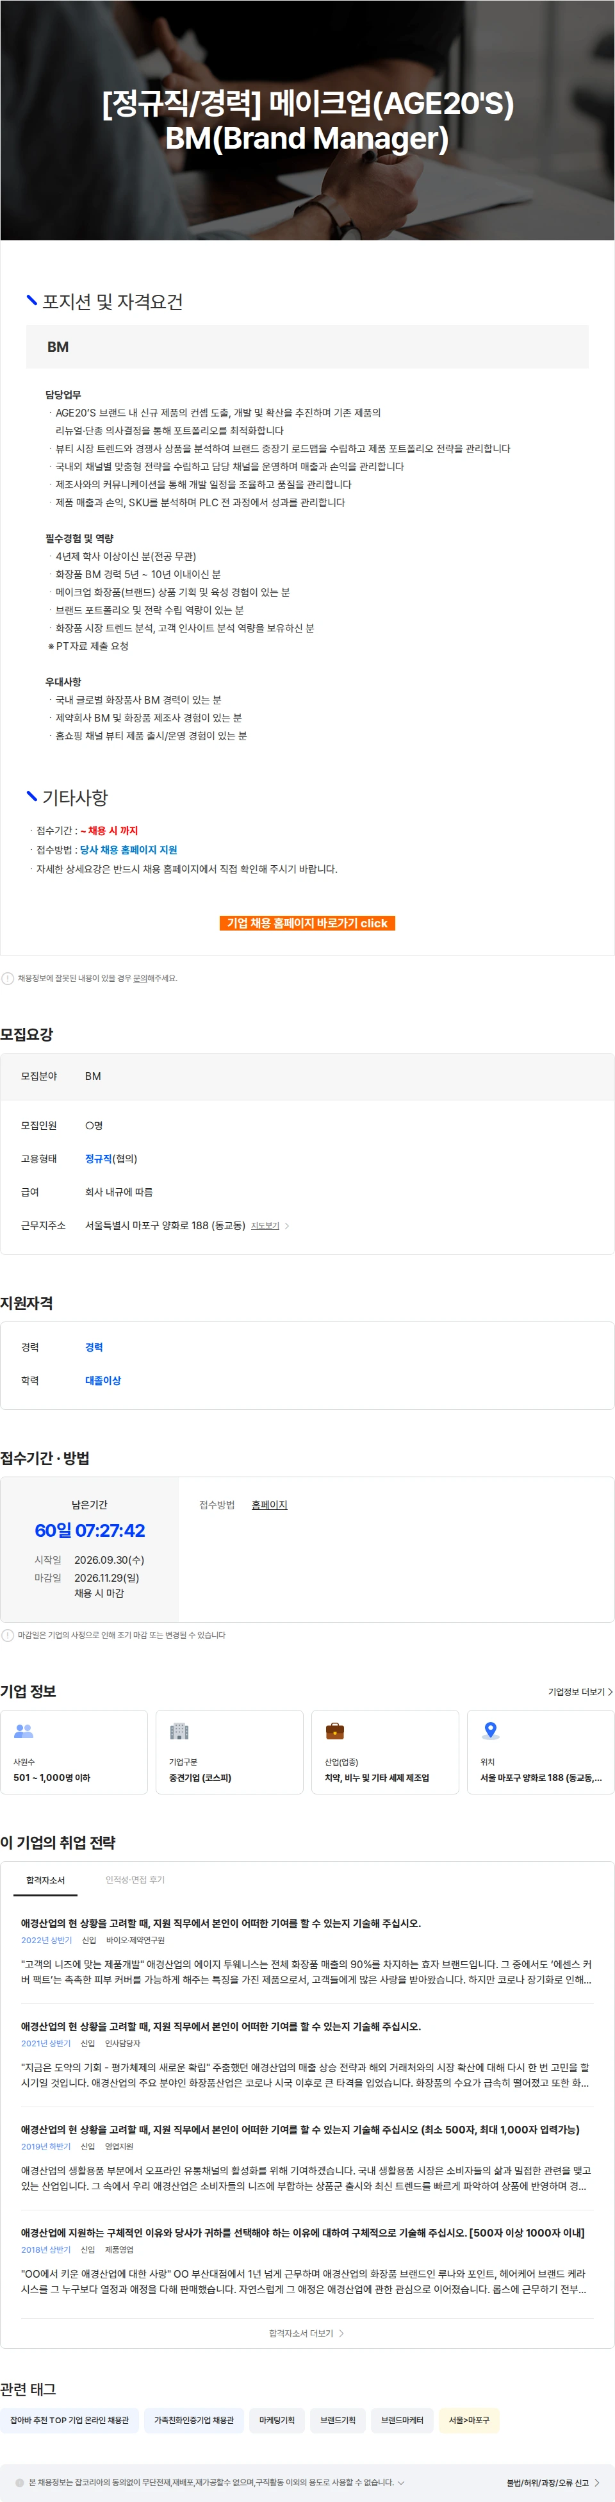This screenshot has width=615, height=2502.
Task: Open the 2021년 상반기 인사담당자 essay
Action: [307, 2055]
